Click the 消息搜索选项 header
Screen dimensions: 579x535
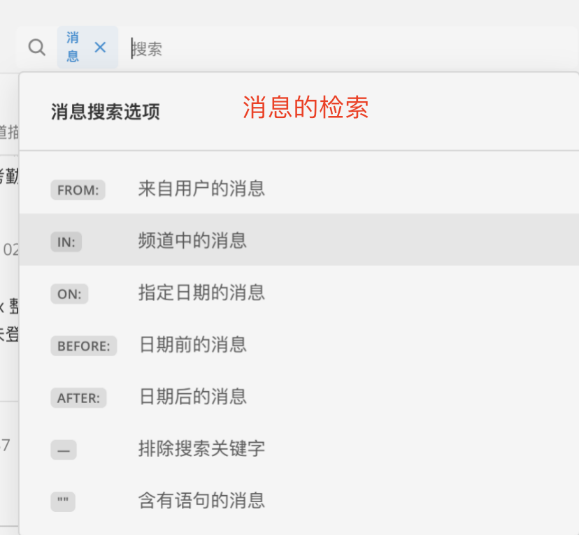(105, 111)
